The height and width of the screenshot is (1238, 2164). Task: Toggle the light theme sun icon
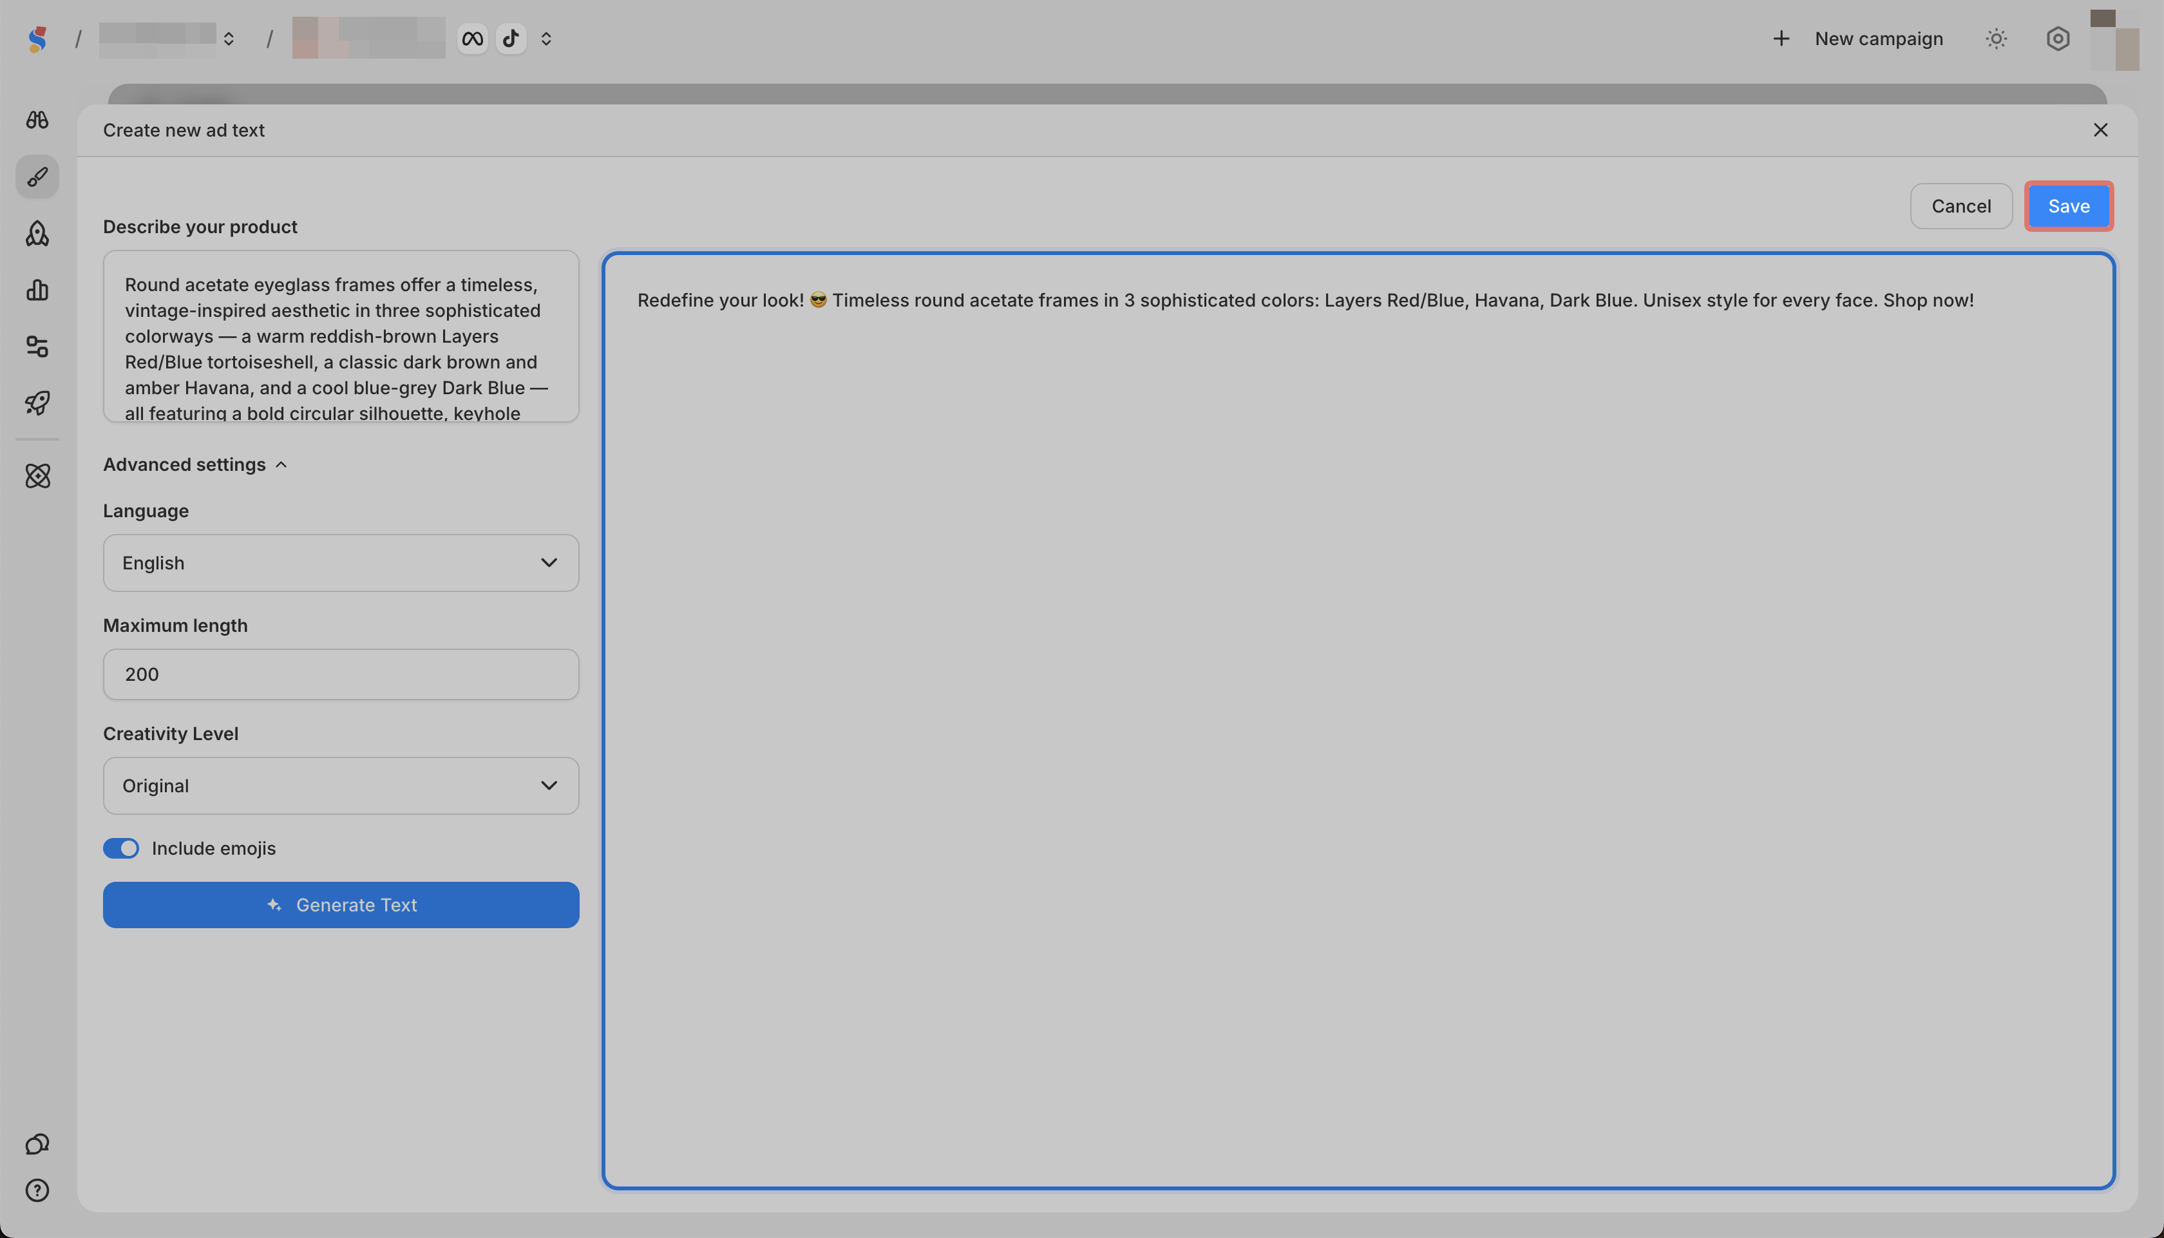pos(1996,38)
